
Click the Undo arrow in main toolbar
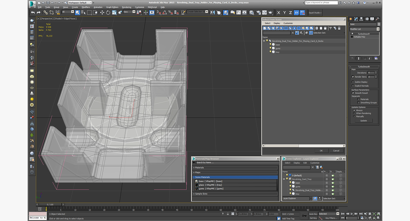click(33, 12)
